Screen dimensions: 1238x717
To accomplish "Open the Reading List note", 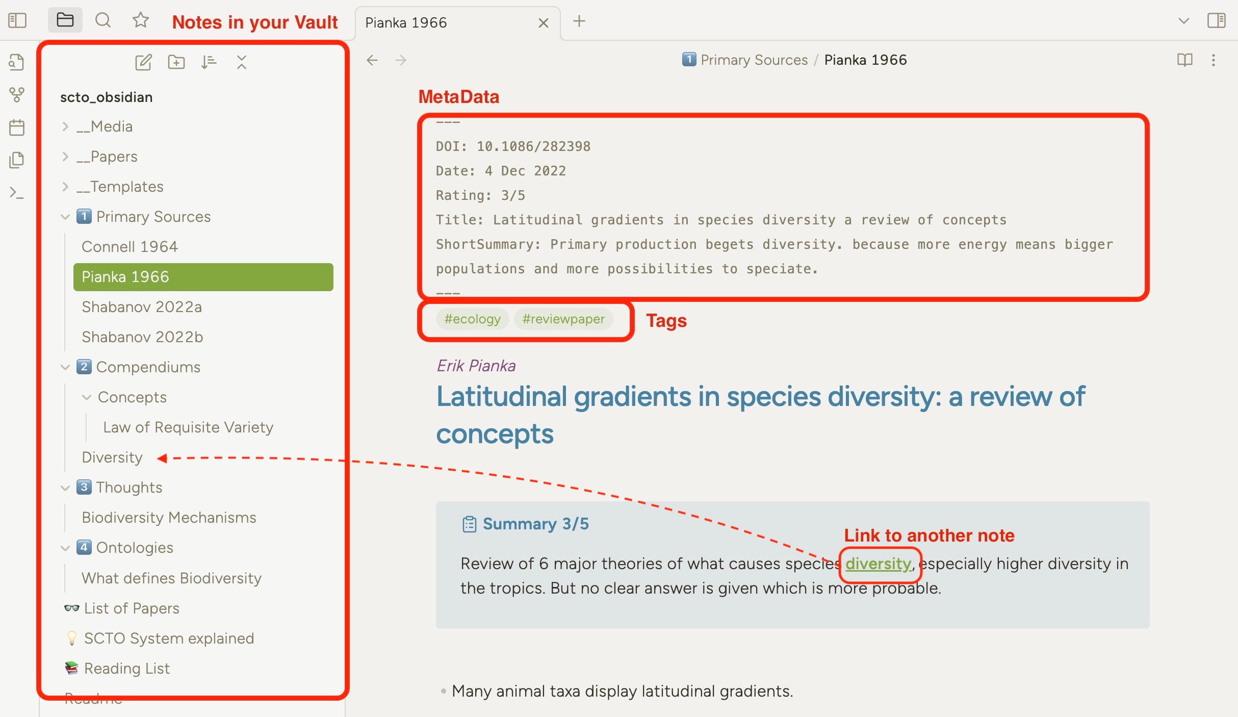I will pyautogui.click(x=126, y=669).
